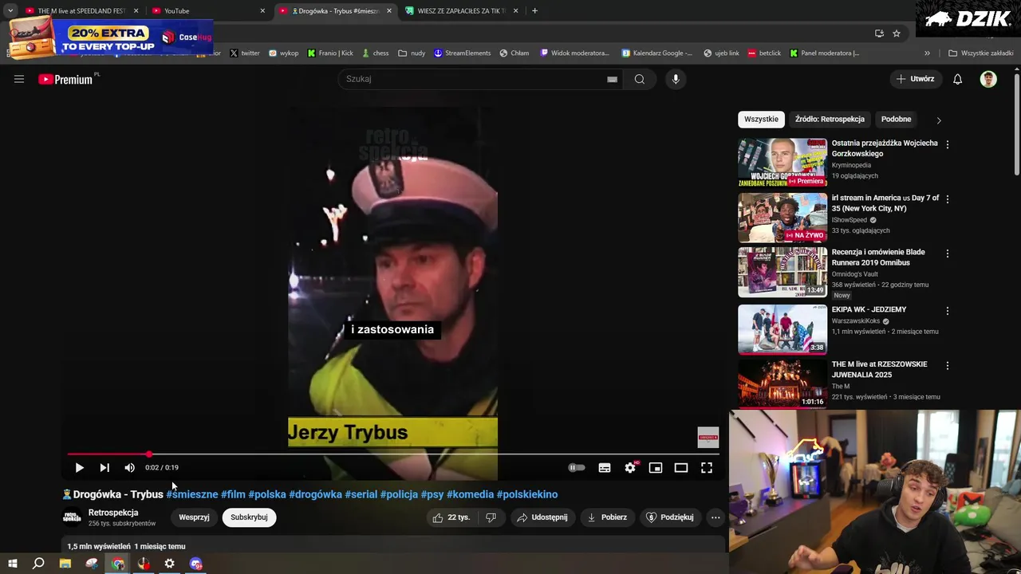Screen dimensions: 1021x574
Task: Open the Windows Start menu
Action: [13, 564]
